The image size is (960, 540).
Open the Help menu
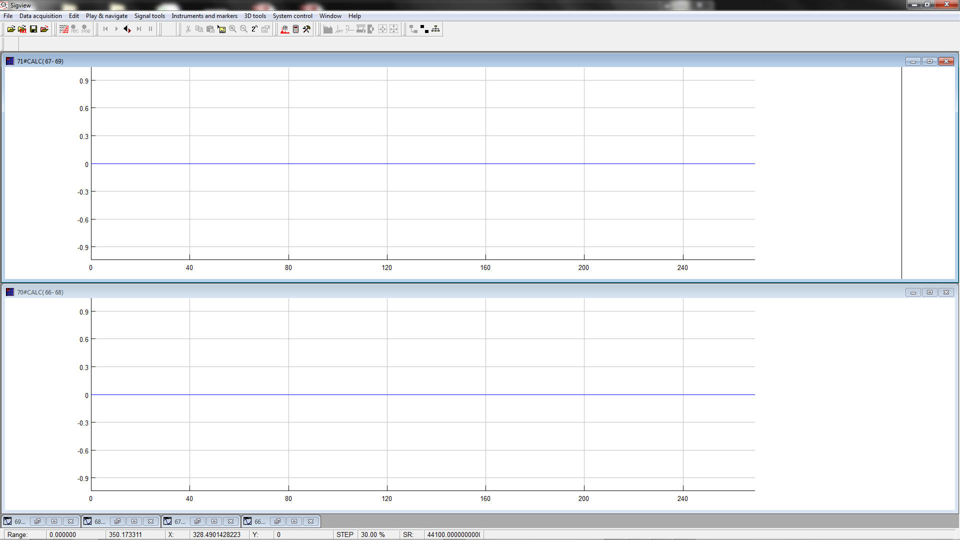click(x=354, y=16)
